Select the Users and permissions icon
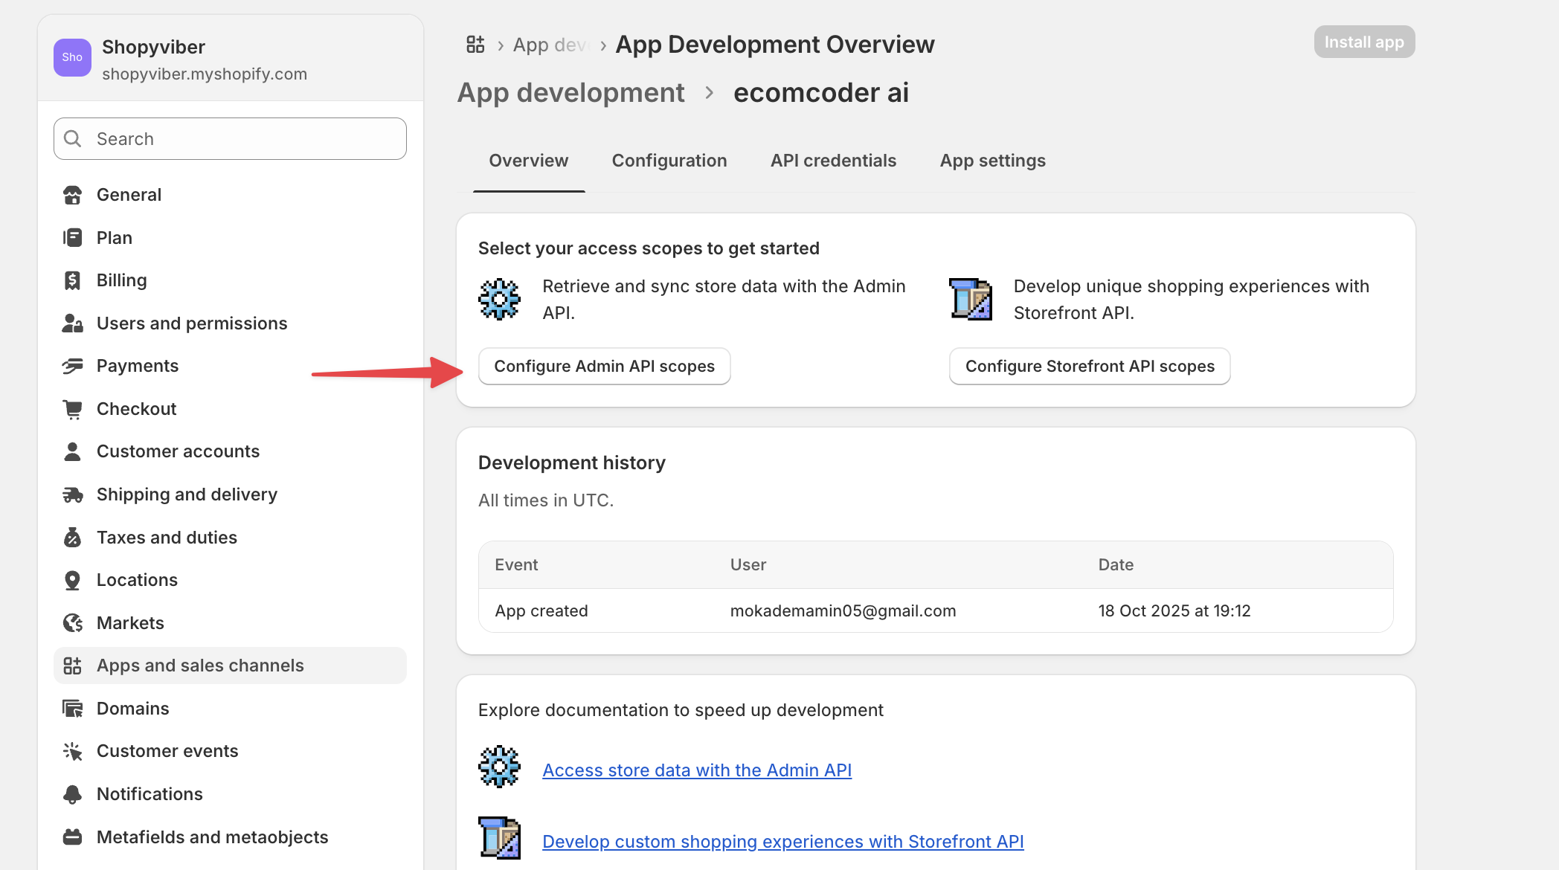 [73, 323]
